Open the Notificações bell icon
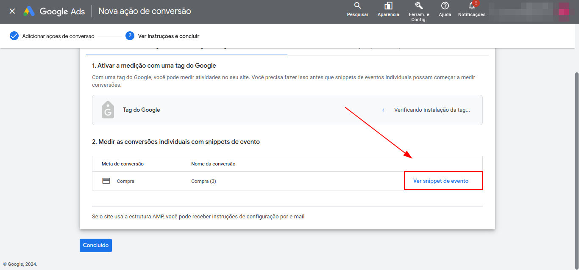This screenshot has height=270, width=579. click(472, 6)
